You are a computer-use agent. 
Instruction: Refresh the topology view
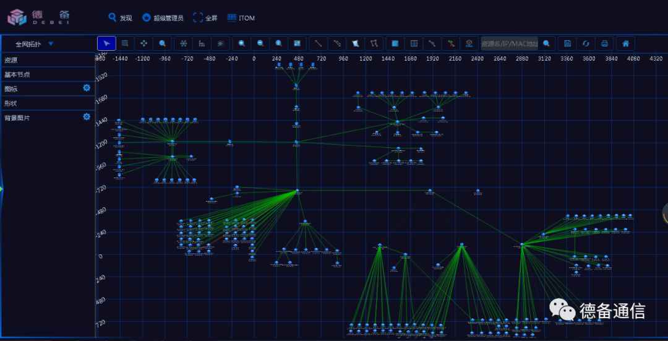(586, 43)
